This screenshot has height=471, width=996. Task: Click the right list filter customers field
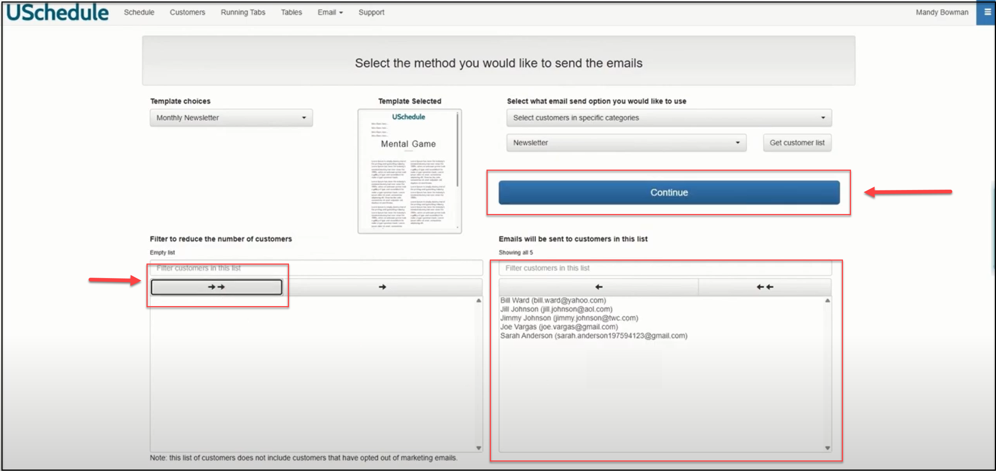pyautogui.click(x=664, y=268)
